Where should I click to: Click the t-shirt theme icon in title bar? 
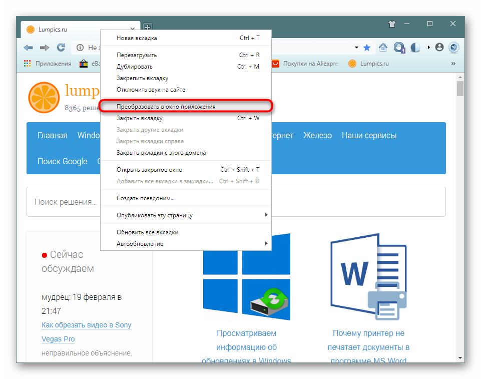(x=392, y=24)
